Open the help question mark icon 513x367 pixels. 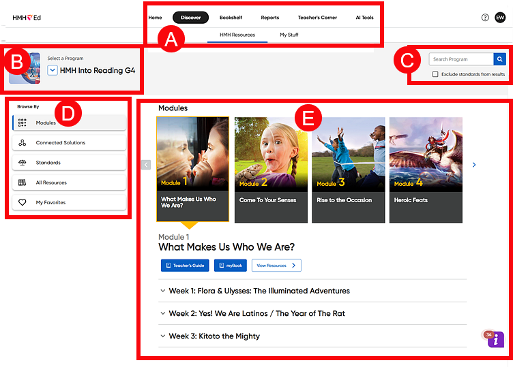tap(485, 18)
